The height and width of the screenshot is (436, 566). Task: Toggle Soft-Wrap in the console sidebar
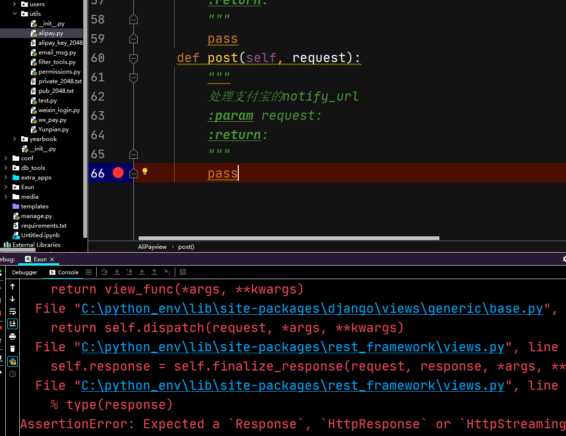click(x=13, y=311)
